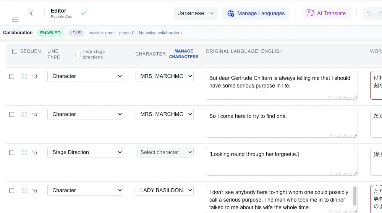382x213 pixels.
Task: Grab the drag handle of row 14
Action: click(x=24, y=114)
